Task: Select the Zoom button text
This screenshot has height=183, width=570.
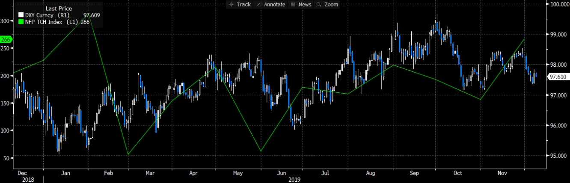Action: [331, 4]
